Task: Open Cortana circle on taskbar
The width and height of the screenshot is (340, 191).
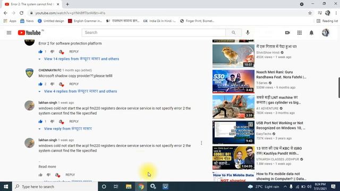Action: [x=104, y=186]
